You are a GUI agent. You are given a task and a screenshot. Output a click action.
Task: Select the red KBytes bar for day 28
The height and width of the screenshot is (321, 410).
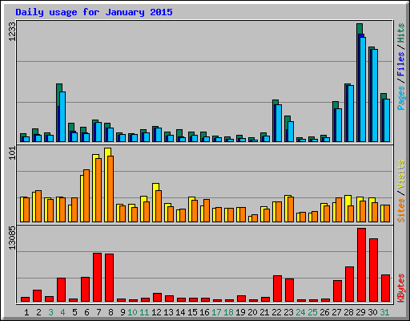coord(349,284)
